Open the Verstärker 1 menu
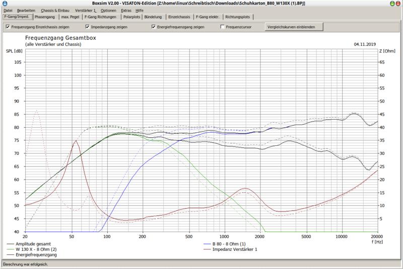 click(x=86, y=10)
